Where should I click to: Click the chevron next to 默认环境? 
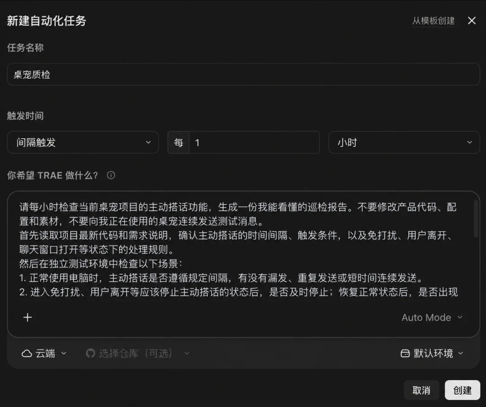(x=461, y=353)
